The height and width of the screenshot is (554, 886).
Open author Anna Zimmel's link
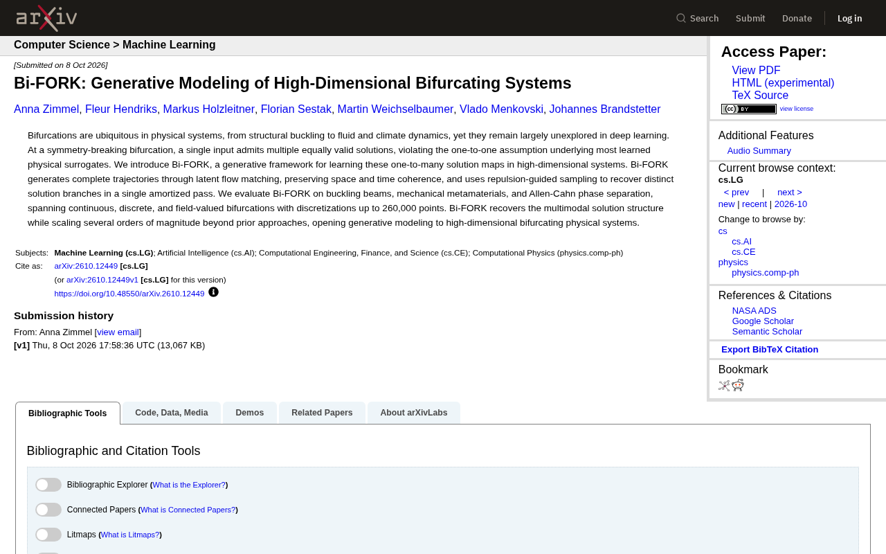(x=46, y=109)
